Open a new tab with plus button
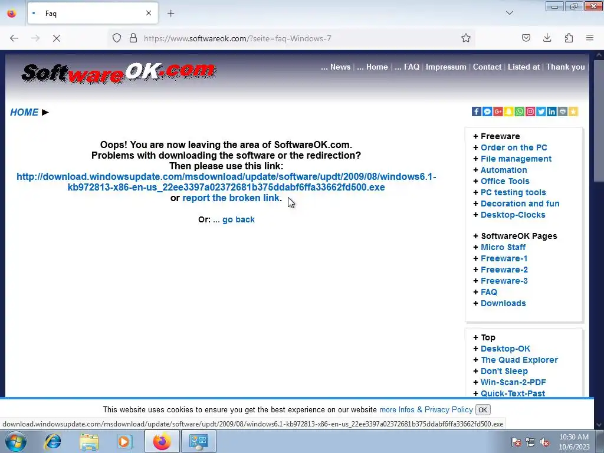 pos(171,14)
